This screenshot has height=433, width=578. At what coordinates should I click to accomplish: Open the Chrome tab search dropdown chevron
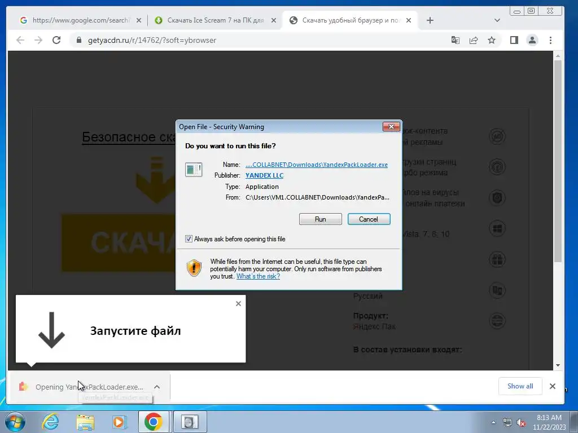click(x=497, y=20)
